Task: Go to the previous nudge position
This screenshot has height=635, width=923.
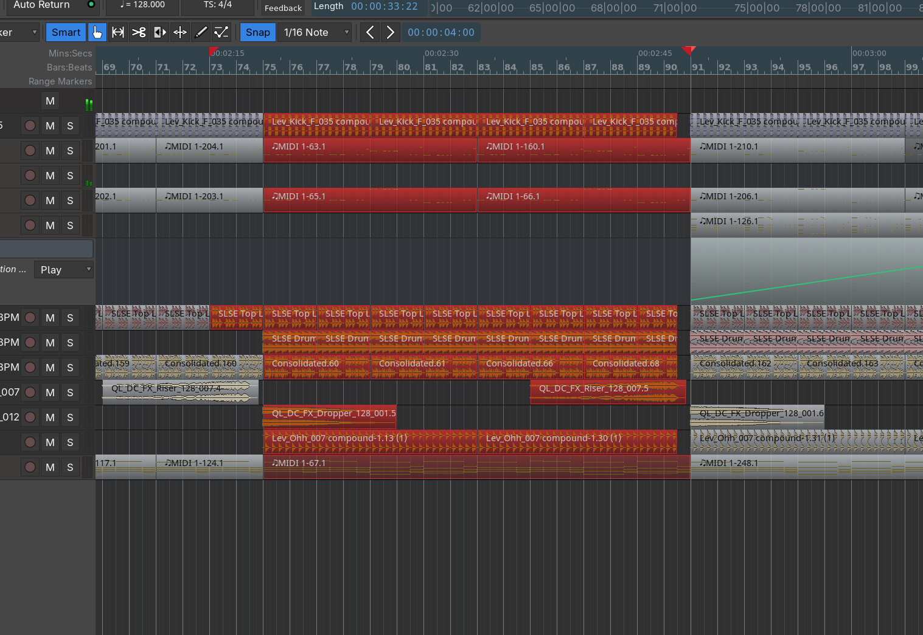Action: point(370,32)
